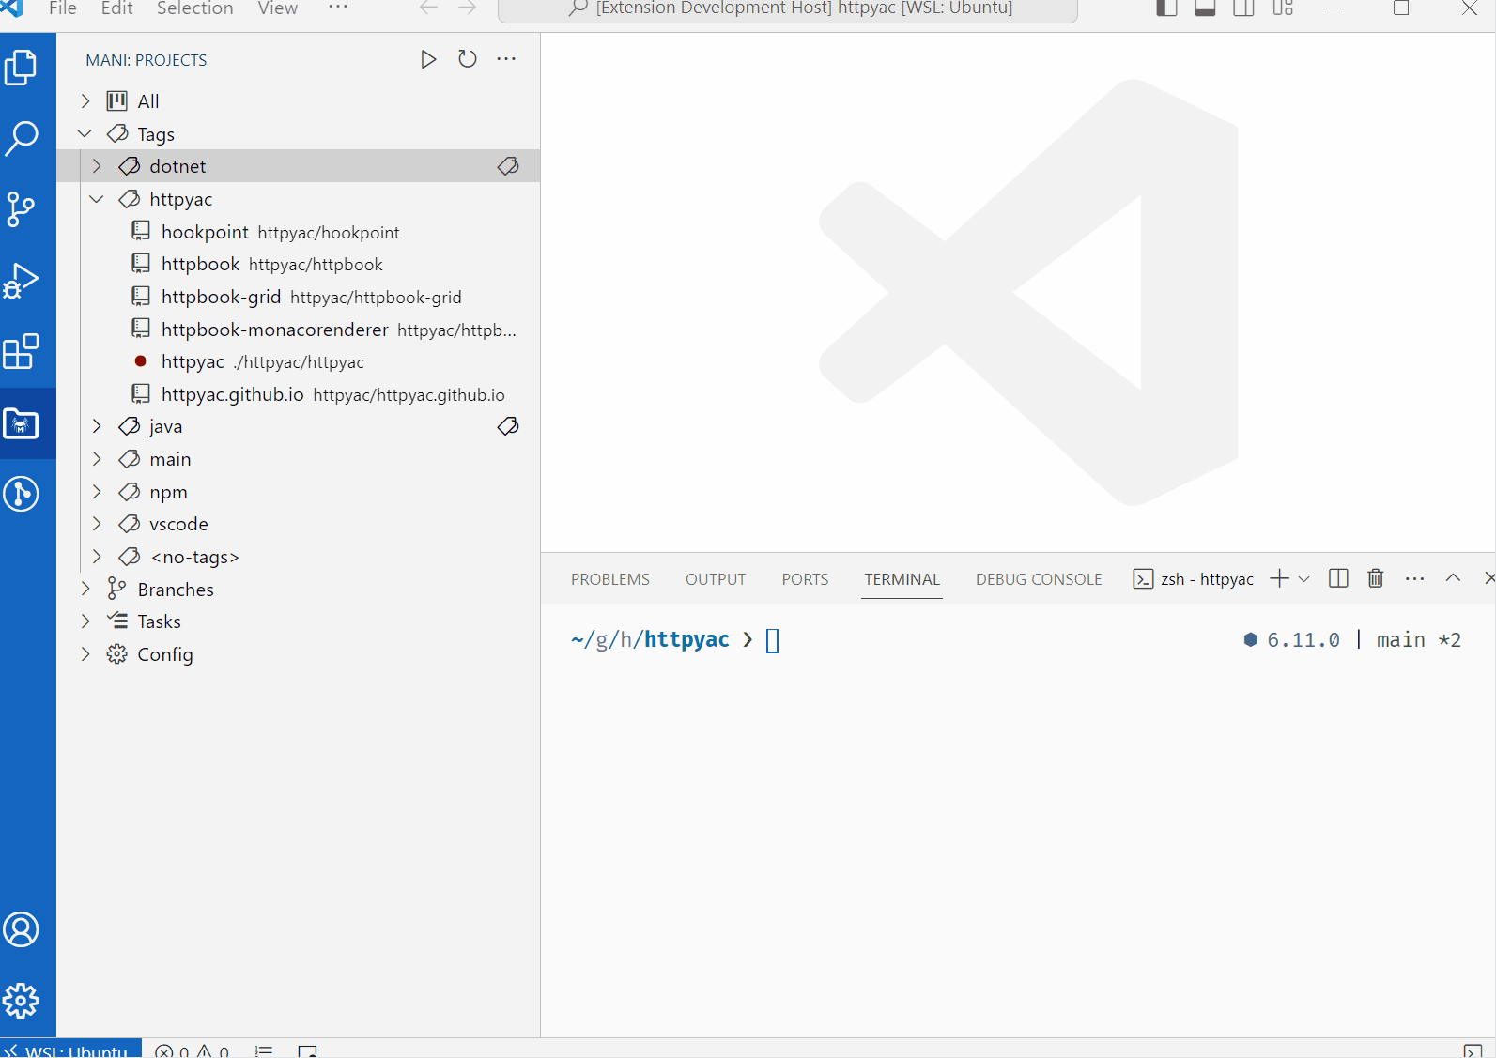This screenshot has height=1058, width=1496.
Task: Collapse the Tags node
Action: 85,134
